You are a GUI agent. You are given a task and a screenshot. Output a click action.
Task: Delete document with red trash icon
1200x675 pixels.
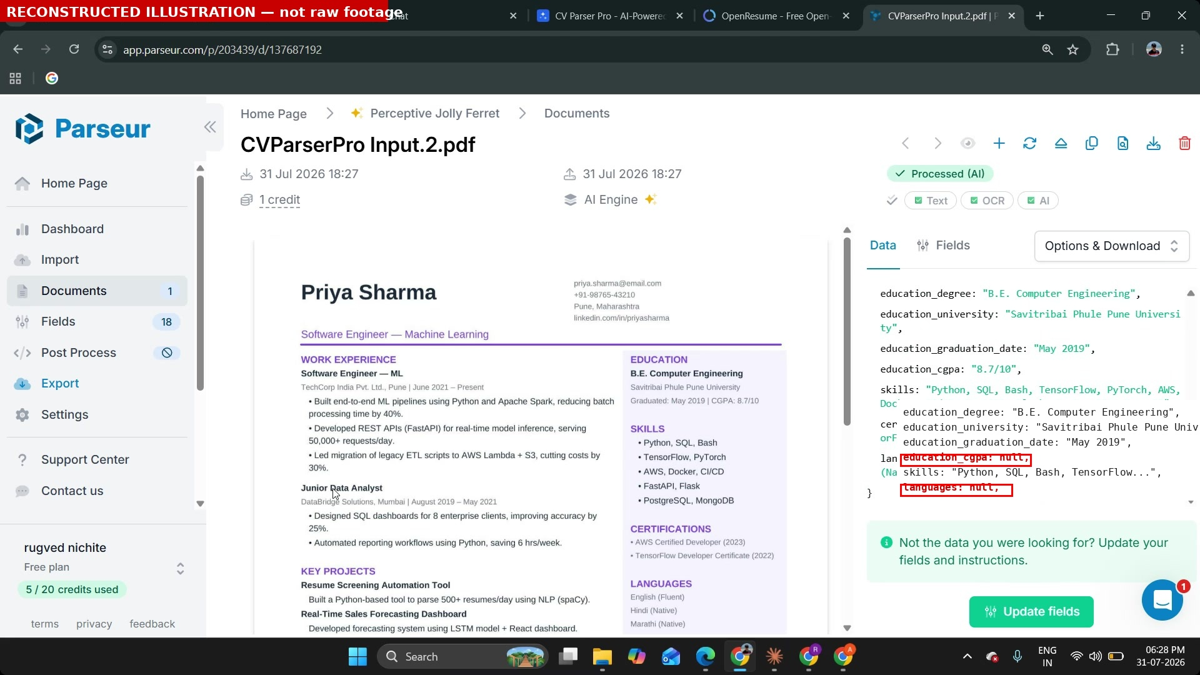[x=1184, y=144]
